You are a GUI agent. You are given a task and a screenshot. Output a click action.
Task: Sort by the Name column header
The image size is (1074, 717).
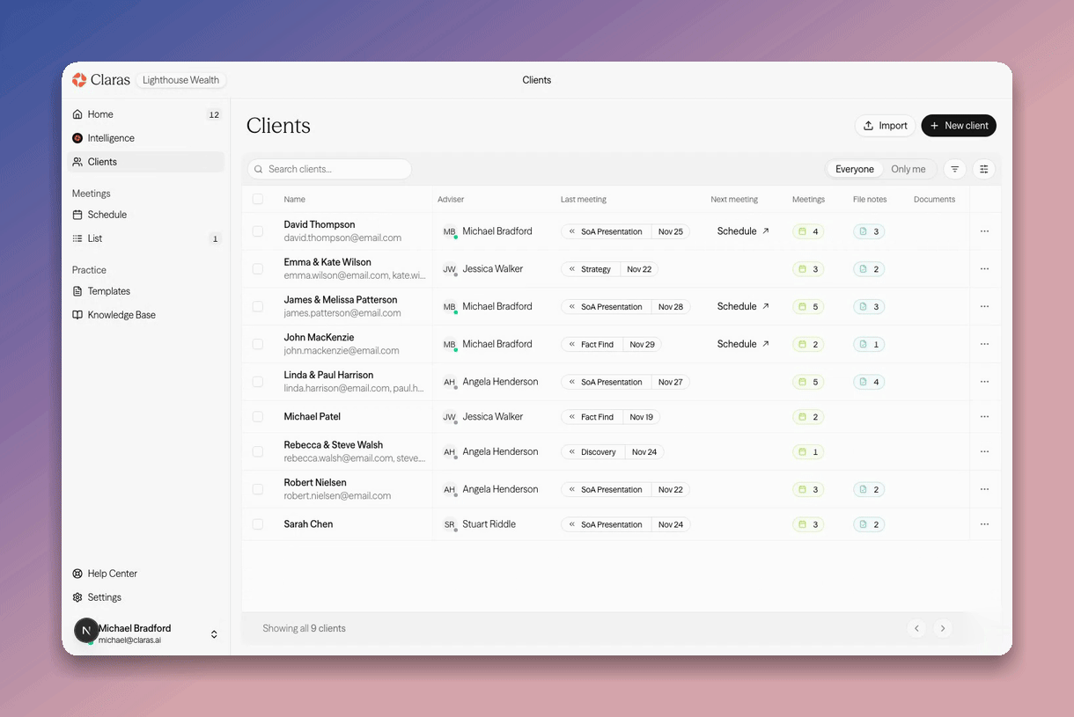pos(295,200)
